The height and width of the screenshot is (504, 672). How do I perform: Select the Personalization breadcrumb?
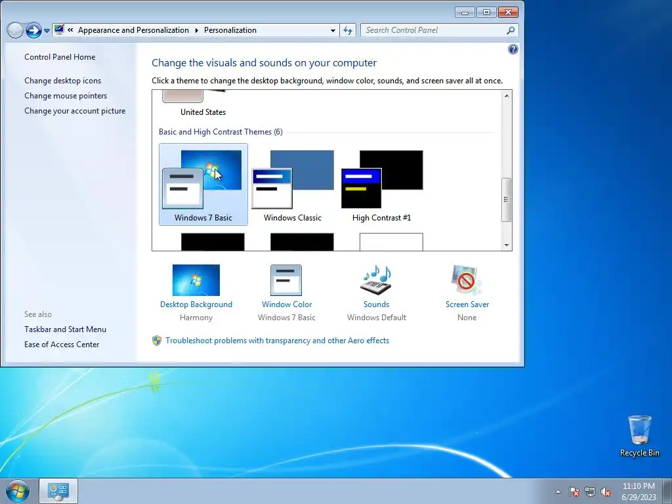click(x=230, y=30)
